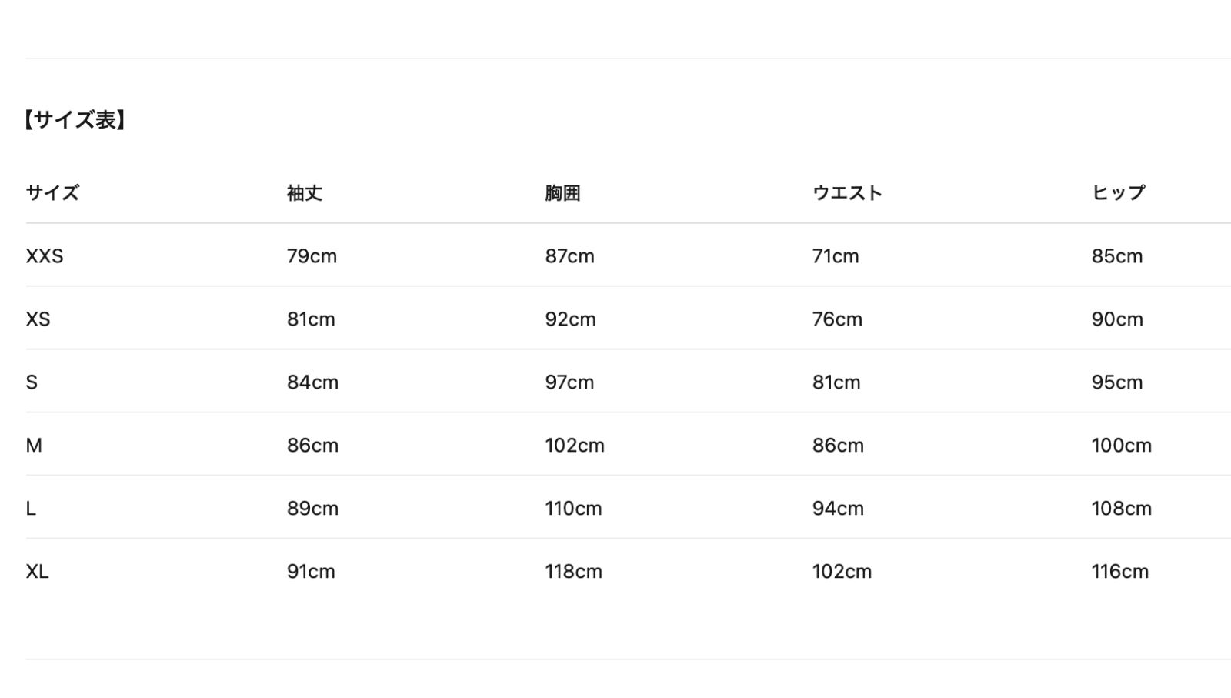The image size is (1231, 698).
Task: Click the サイズ表 heading
Action: (74, 120)
